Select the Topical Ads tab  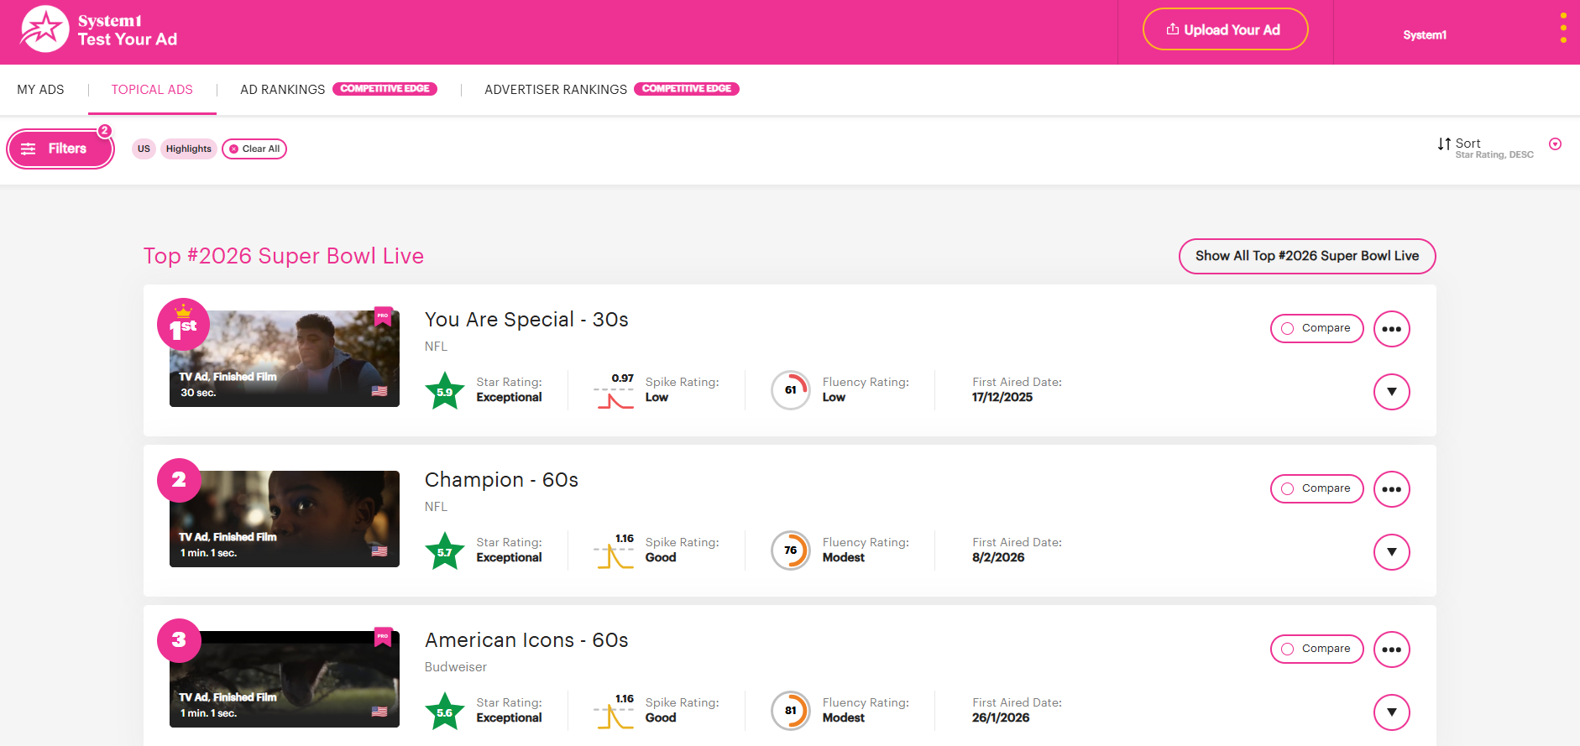click(152, 90)
